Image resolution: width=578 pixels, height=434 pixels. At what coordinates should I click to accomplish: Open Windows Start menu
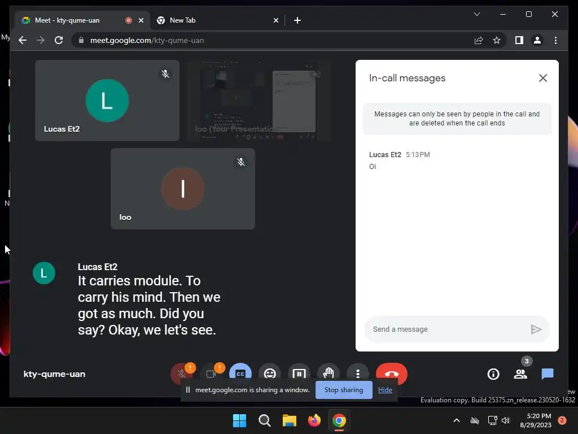point(239,420)
